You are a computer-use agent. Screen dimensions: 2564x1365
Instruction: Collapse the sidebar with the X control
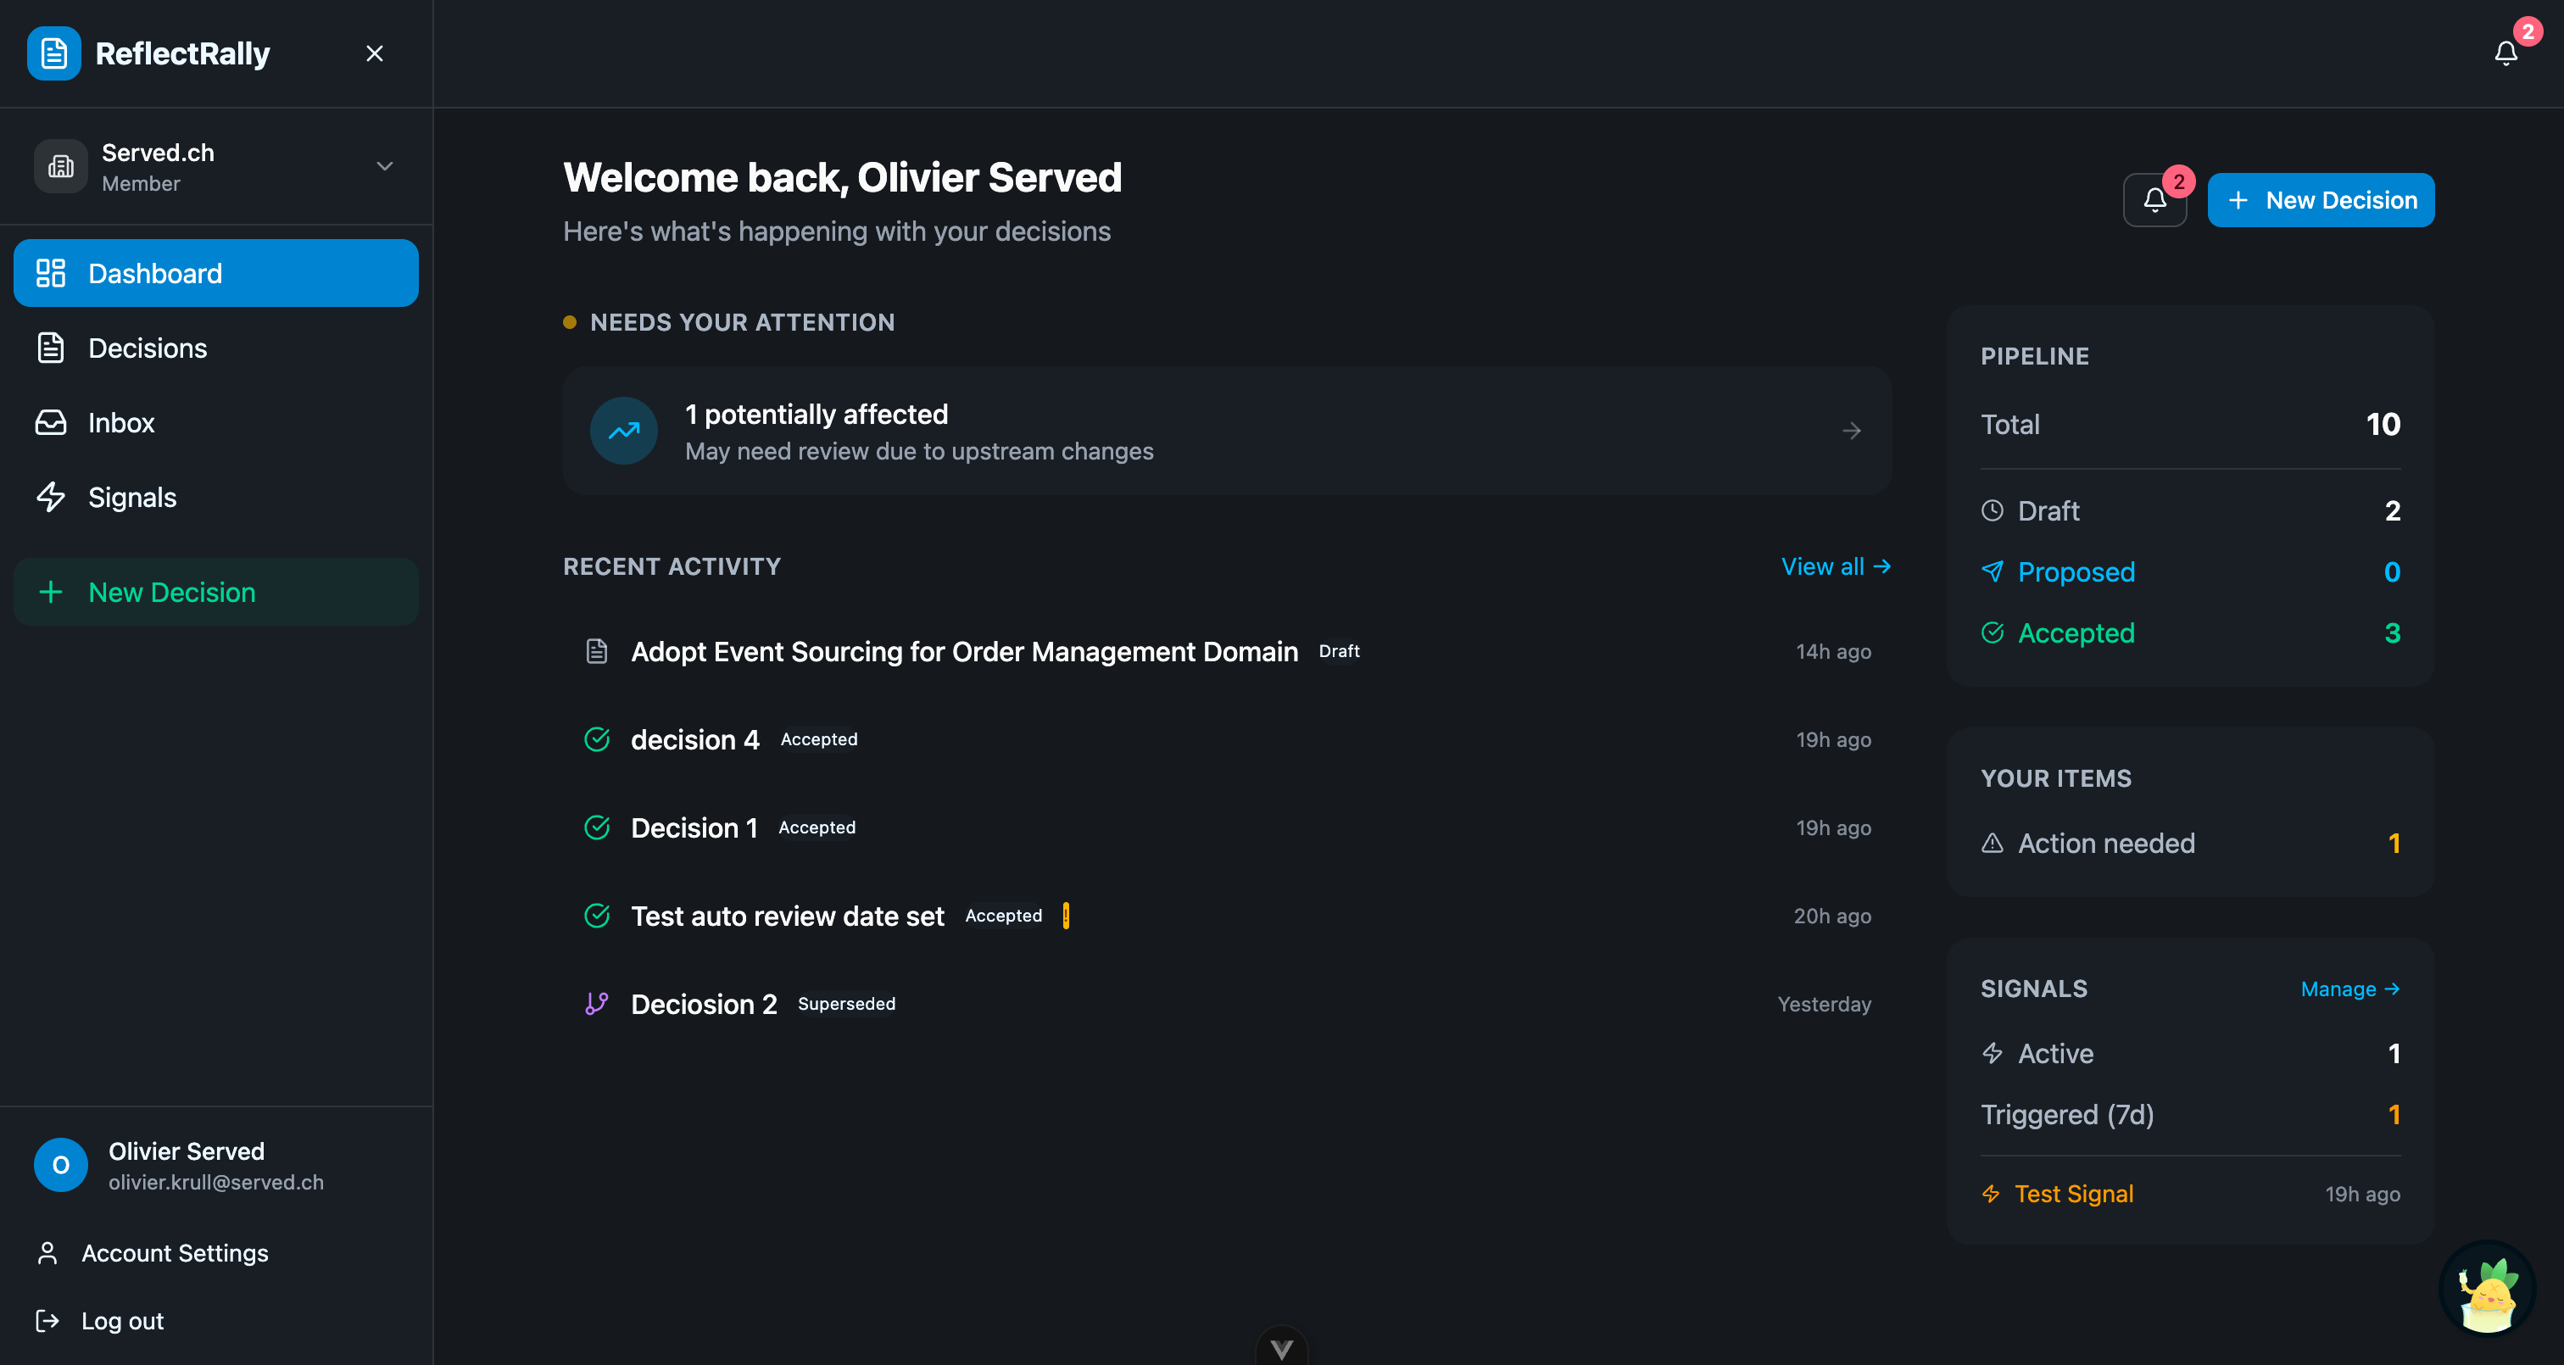(374, 53)
